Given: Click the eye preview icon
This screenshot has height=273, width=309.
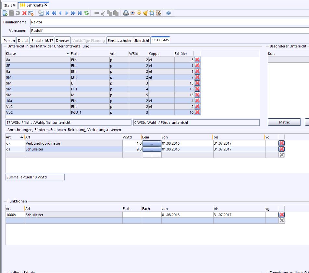Looking at the screenshot, I should [x=132, y=13].
